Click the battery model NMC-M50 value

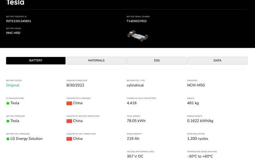(13, 33)
